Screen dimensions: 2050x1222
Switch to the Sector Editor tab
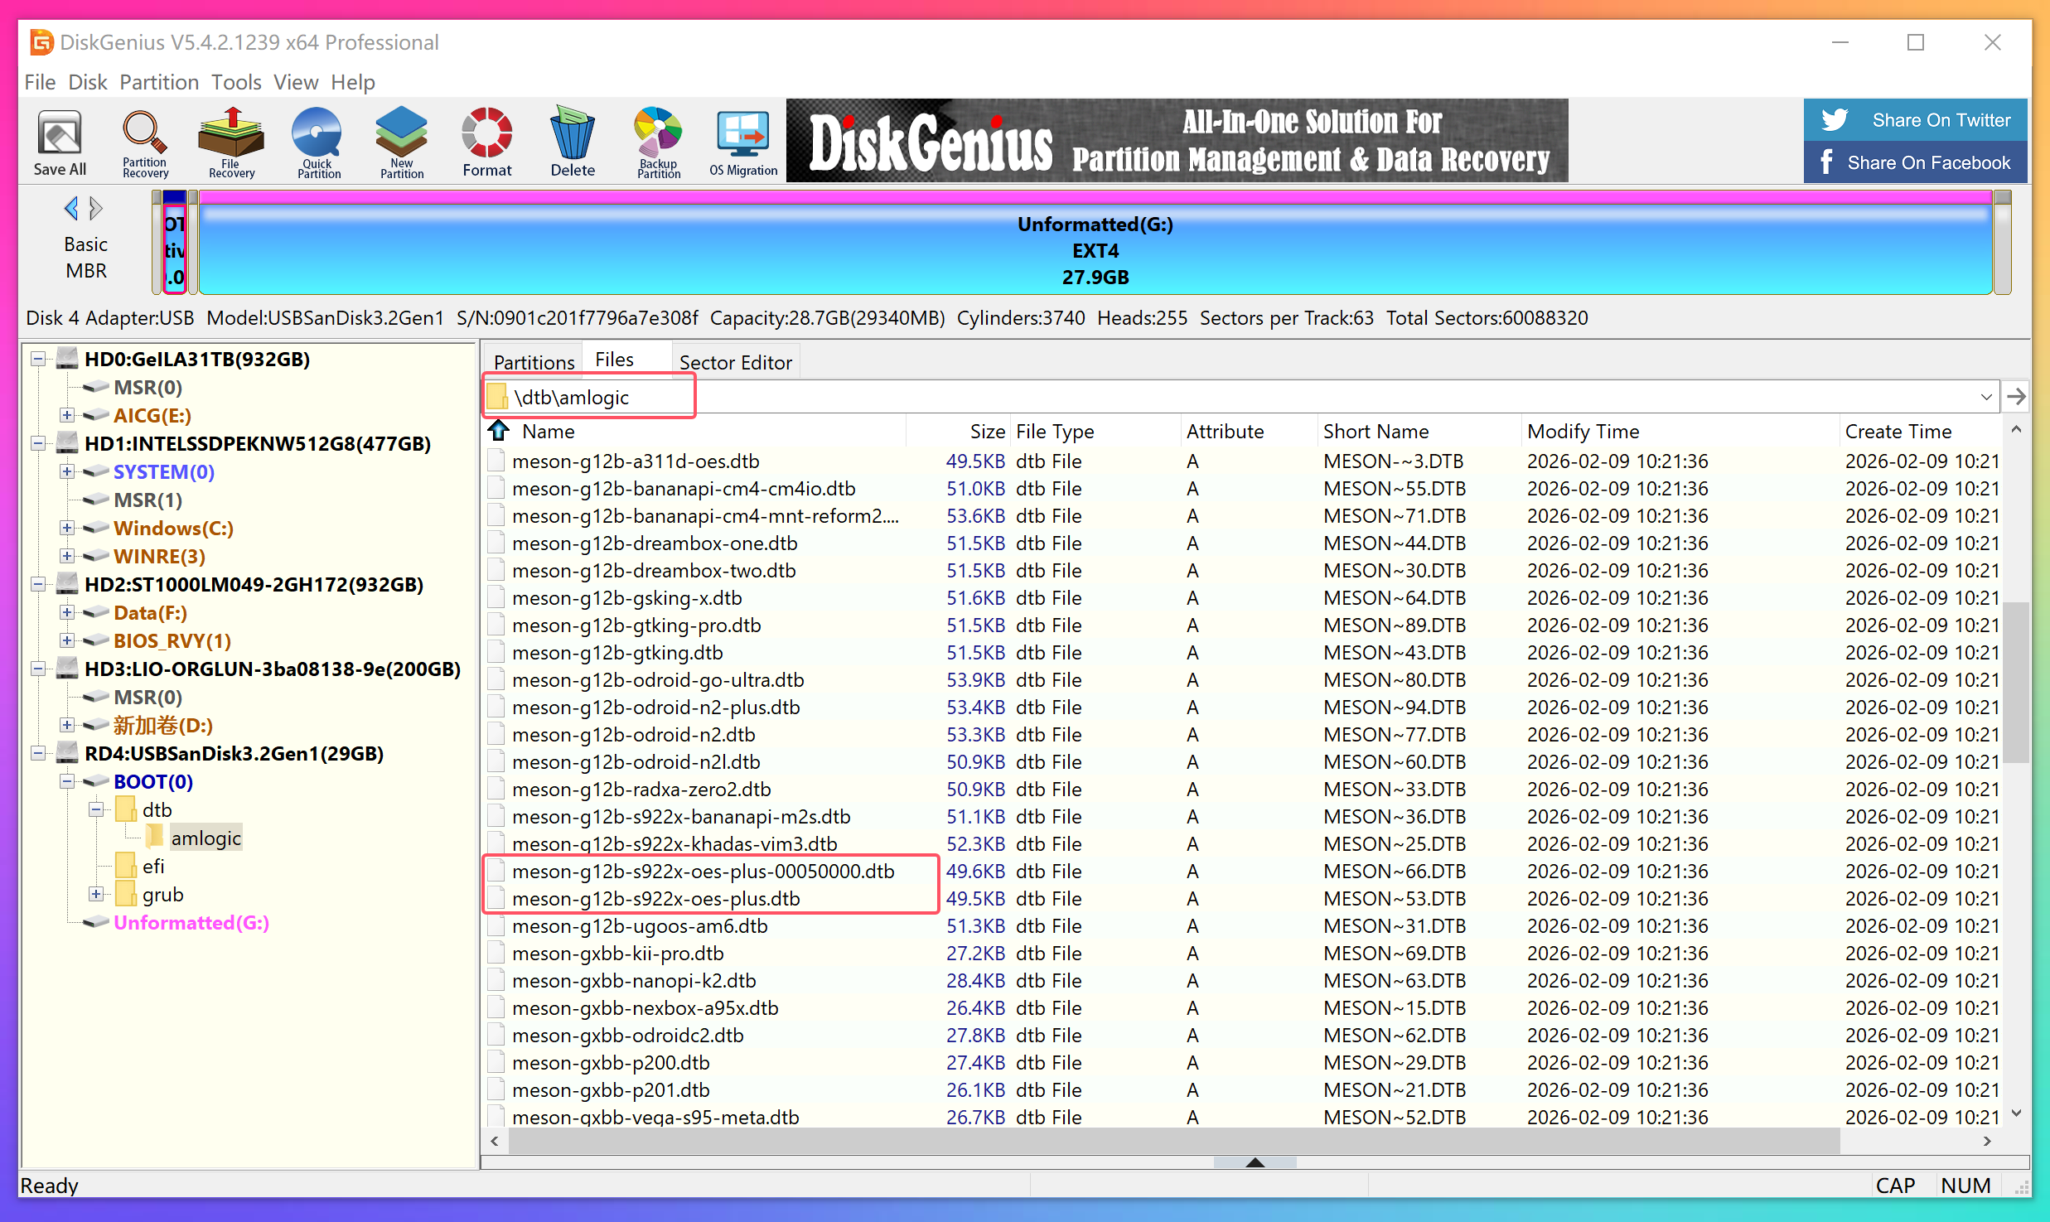point(735,362)
